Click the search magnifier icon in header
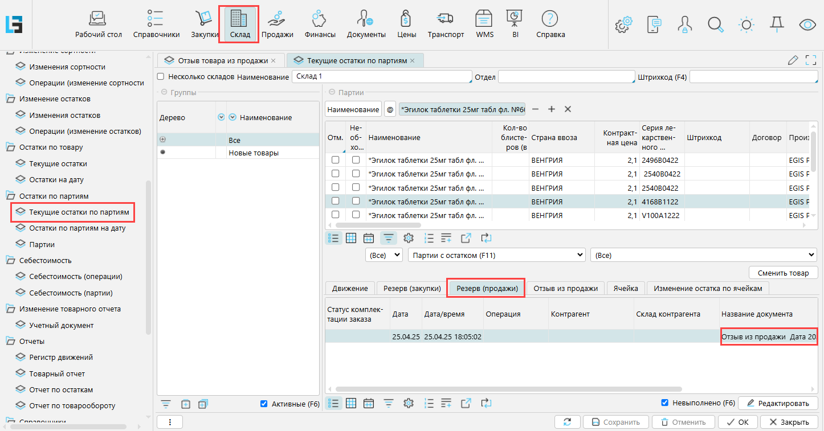 (x=715, y=24)
